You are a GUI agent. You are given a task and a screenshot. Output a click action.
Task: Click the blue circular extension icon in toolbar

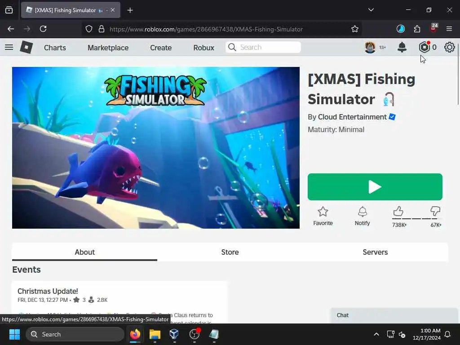[401, 29]
